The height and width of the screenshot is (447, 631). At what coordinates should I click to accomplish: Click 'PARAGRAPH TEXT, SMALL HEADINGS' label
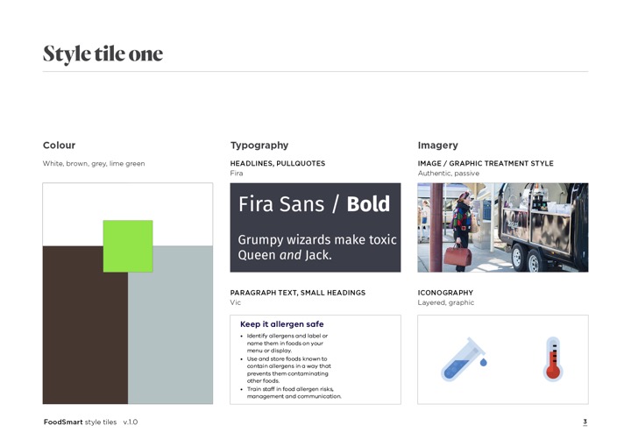[x=298, y=293]
